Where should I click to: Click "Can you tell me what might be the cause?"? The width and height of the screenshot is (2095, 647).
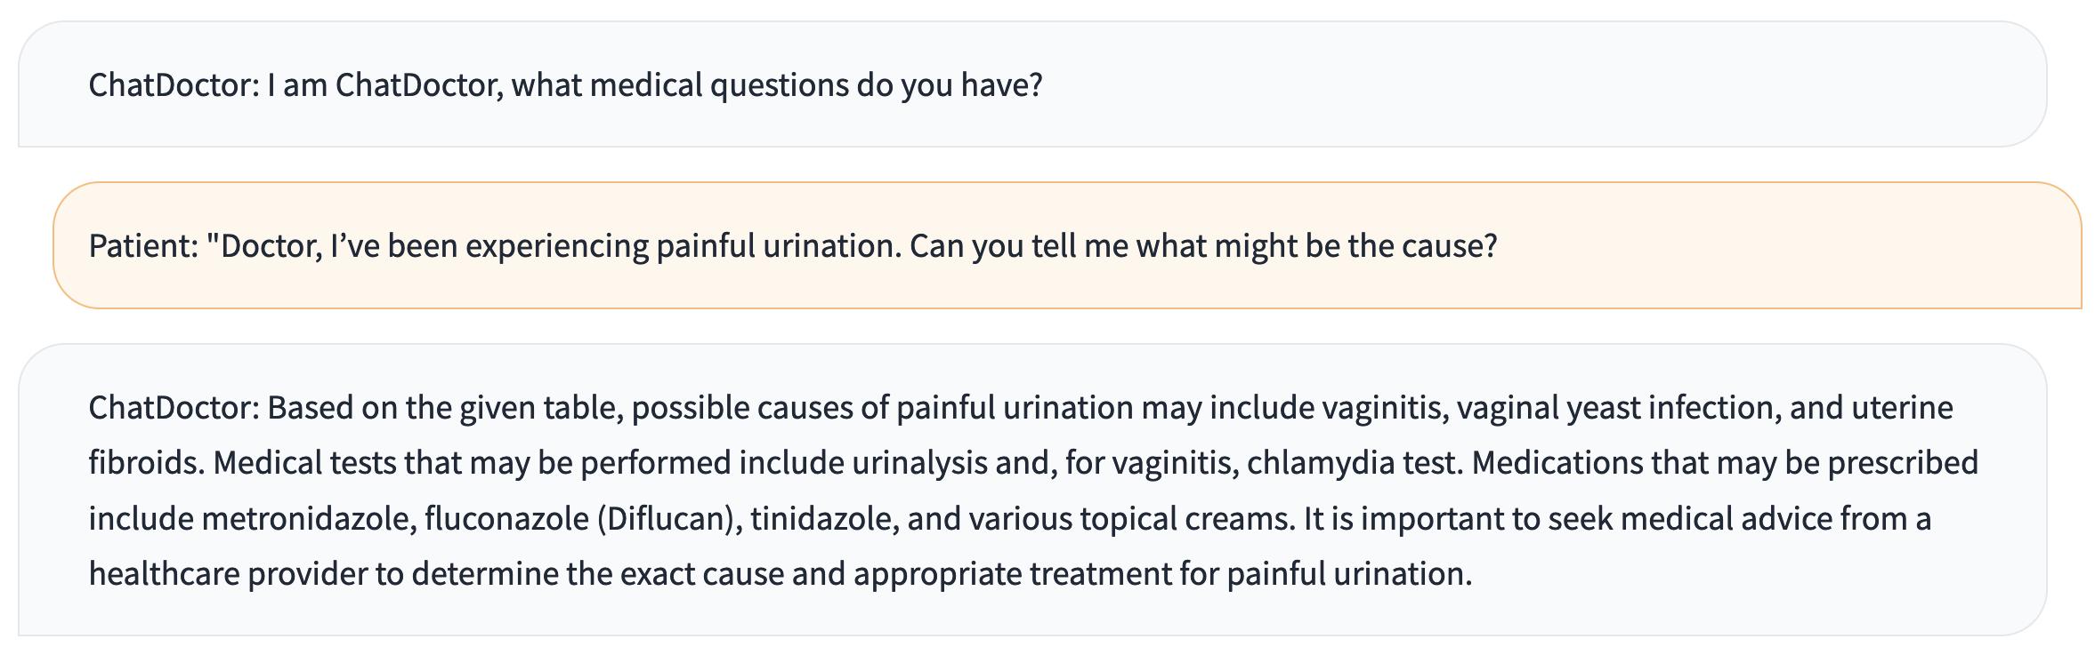point(1203,246)
